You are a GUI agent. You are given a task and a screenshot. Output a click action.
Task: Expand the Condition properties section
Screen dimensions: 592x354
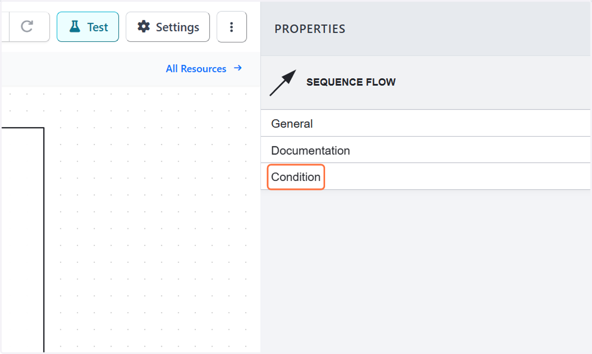point(425,177)
